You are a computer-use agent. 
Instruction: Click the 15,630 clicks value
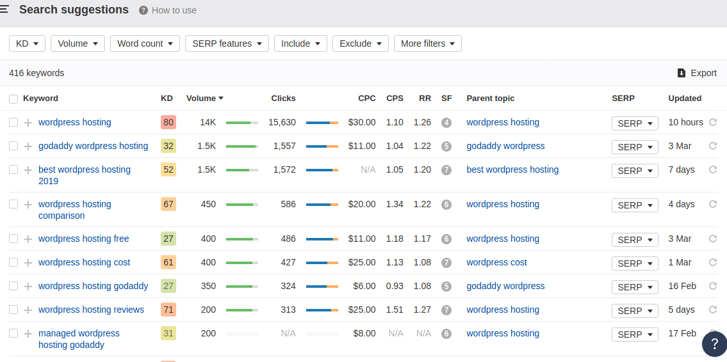282,122
